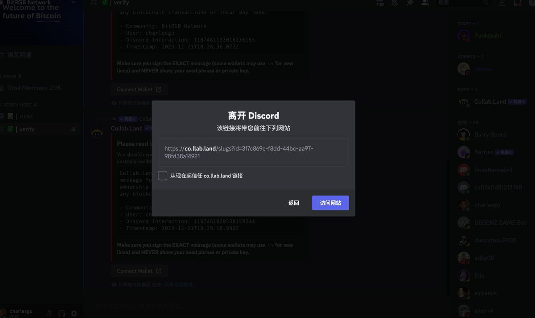Select member name eircanyn
Screen dimensions: 535x318
[486, 293]
